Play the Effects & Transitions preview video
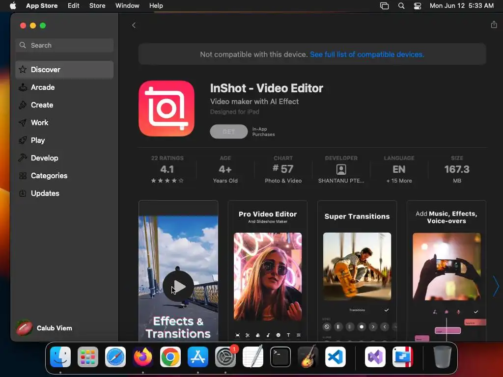Viewport: 503px width, 377px height. tap(178, 286)
